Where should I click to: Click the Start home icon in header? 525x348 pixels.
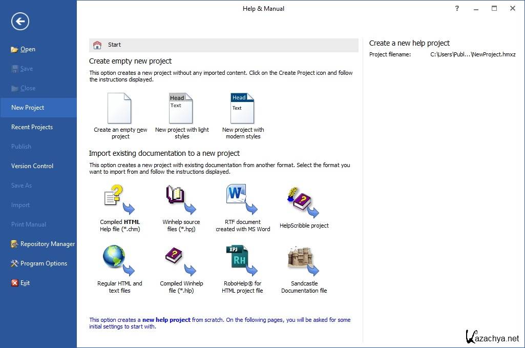click(97, 45)
